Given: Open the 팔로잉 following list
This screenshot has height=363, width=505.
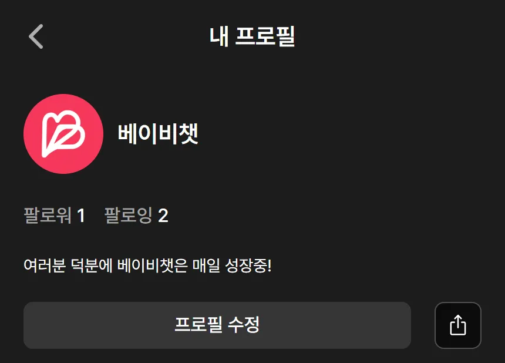Looking at the screenshot, I should point(136,216).
